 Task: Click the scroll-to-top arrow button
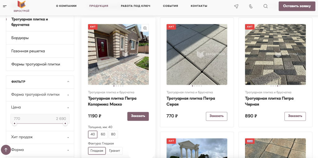(x=6, y=150)
